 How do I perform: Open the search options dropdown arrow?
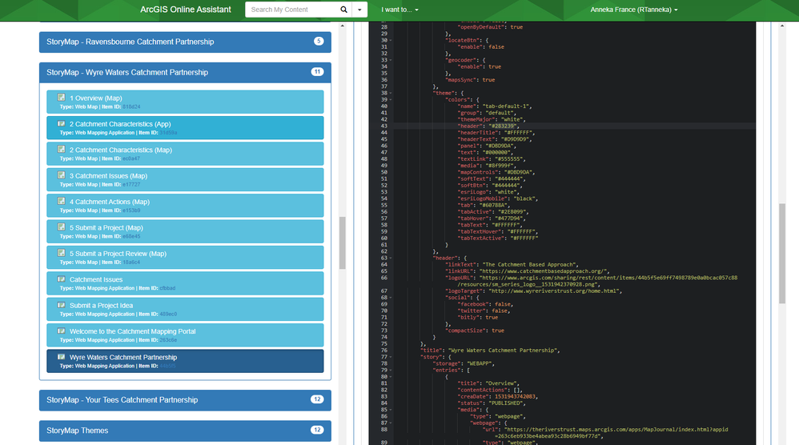point(359,10)
